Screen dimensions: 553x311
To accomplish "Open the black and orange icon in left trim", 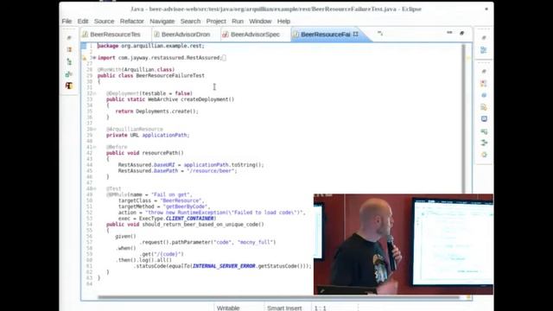I will coord(69,86).
